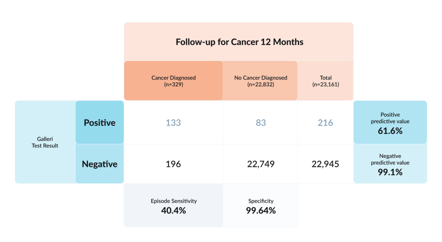Select the "Episode Sensitivity" label
The height and width of the screenshot is (242, 442).
coord(174,201)
